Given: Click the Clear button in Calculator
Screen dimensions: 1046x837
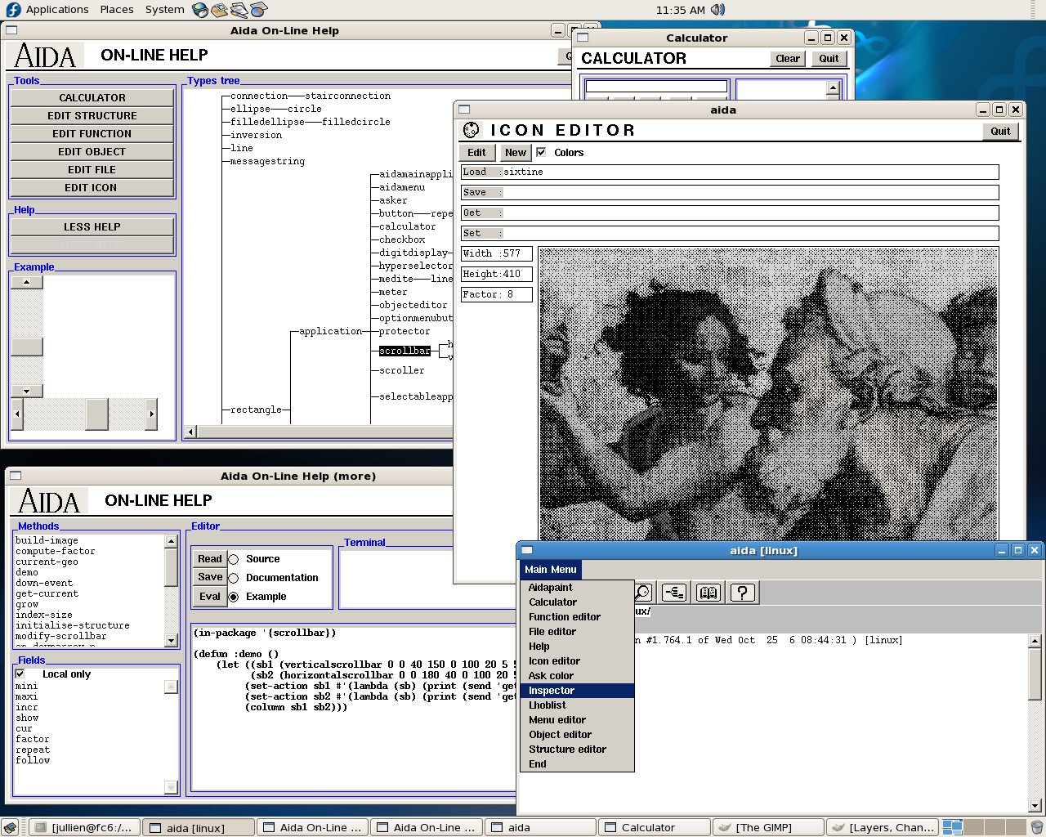Looking at the screenshot, I should coord(788,58).
